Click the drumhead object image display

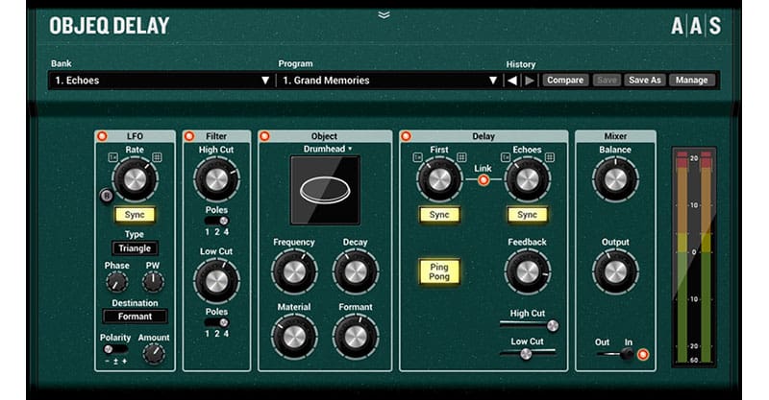click(325, 191)
